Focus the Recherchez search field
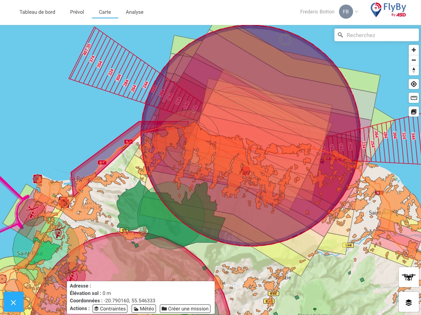421x315 pixels. click(376, 35)
